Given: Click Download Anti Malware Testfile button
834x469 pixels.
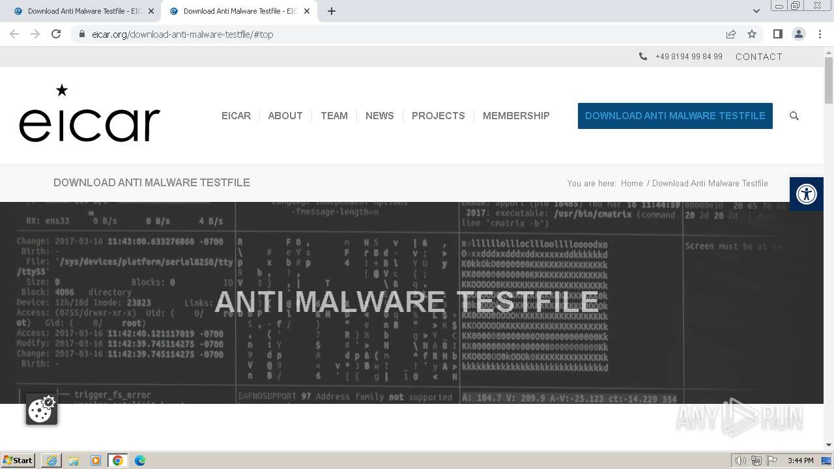Looking at the screenshot, I should pyautogui.click(x=675, y=116).
